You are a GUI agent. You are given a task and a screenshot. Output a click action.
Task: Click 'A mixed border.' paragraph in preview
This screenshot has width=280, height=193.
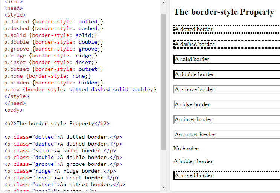coord(227,175)
